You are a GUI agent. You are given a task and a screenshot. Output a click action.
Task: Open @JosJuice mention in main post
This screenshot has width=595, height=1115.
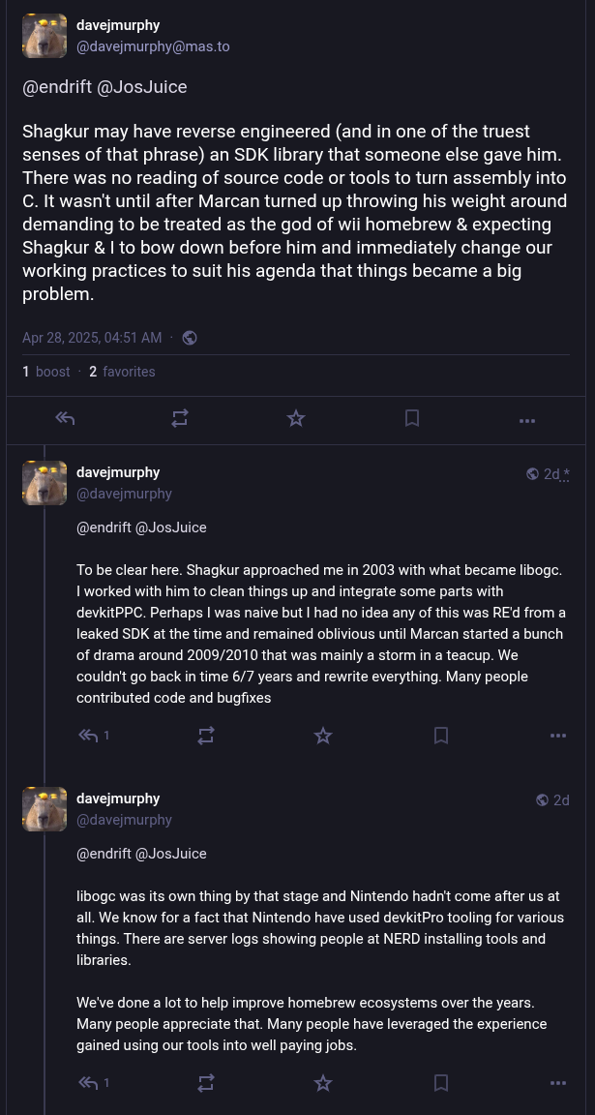pos(141,87)
